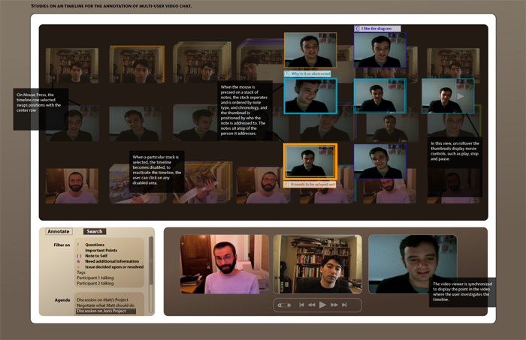
Task: Click the rewind button in playback bar
Action: point(312,305)
